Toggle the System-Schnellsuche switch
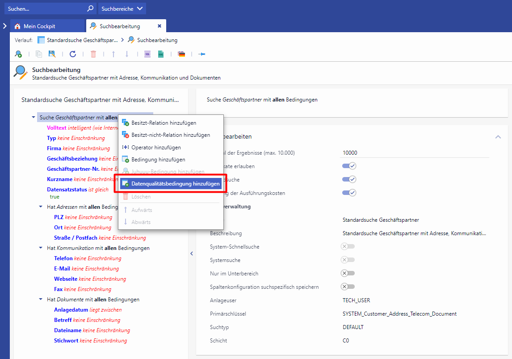 pyautogui.click(x=348, y=247)
